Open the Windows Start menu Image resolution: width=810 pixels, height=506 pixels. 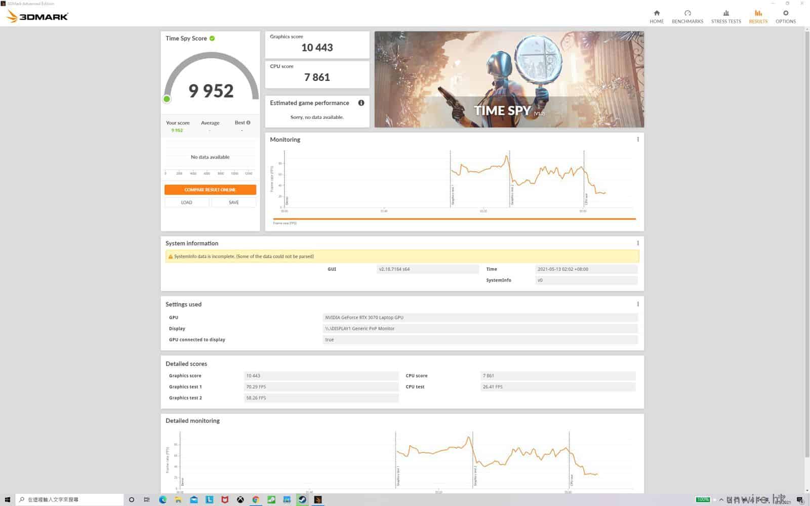click(x=7, y=499)
